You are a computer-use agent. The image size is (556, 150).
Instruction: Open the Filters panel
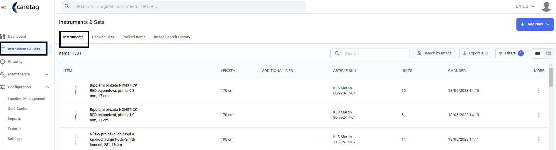(x=511, y=53)
